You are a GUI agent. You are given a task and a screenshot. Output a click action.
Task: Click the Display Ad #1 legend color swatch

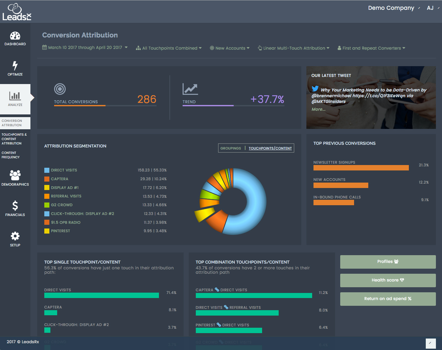click(x=47, y=188)
